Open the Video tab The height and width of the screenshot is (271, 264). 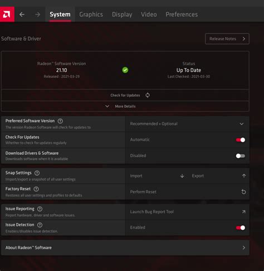149,14
